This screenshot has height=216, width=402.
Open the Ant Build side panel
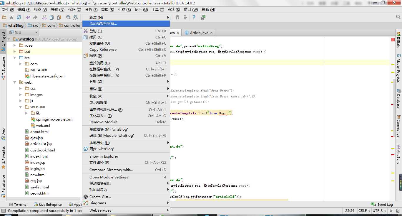point(399,154)
